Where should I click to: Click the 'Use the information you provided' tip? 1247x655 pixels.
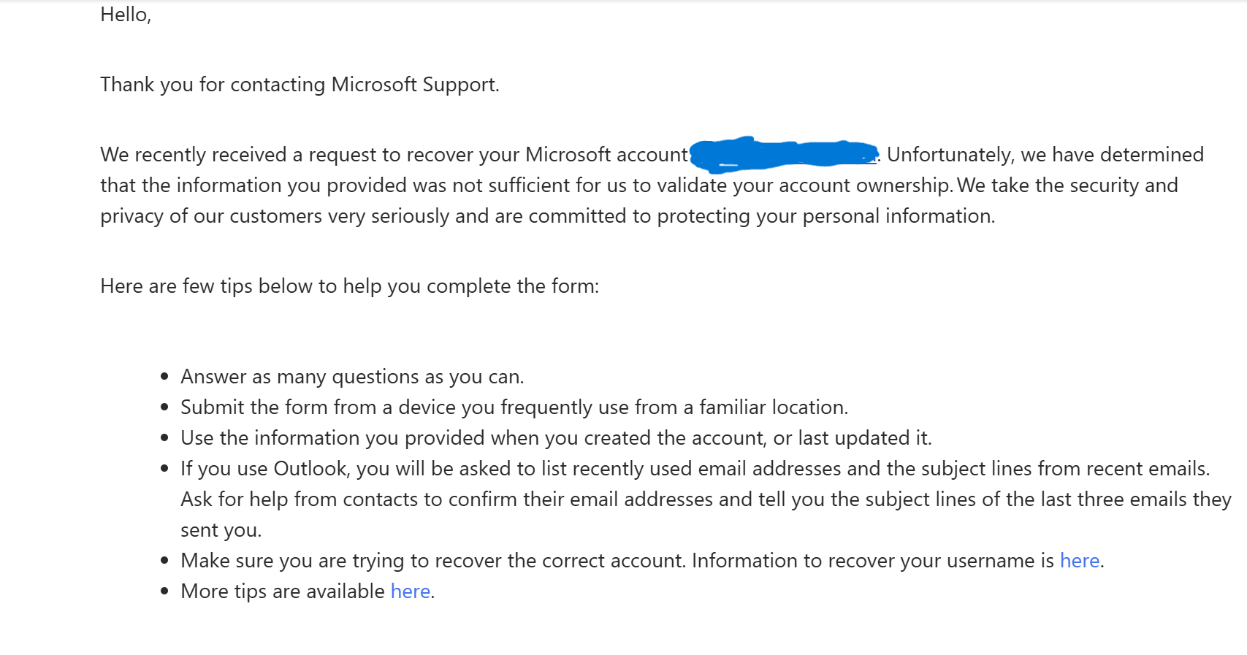pyautogui.click(x=556, y=438)
